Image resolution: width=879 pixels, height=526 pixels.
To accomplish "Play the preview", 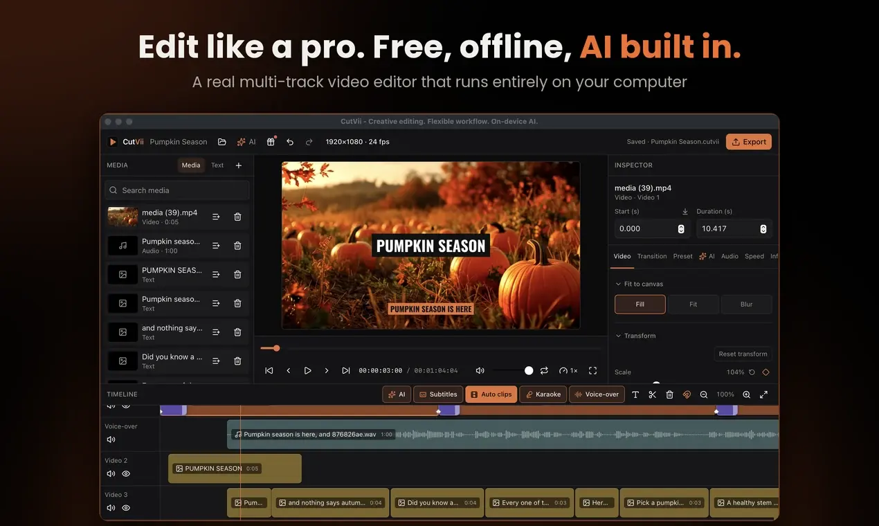I will pyautogui.click(x=308, y=371).
